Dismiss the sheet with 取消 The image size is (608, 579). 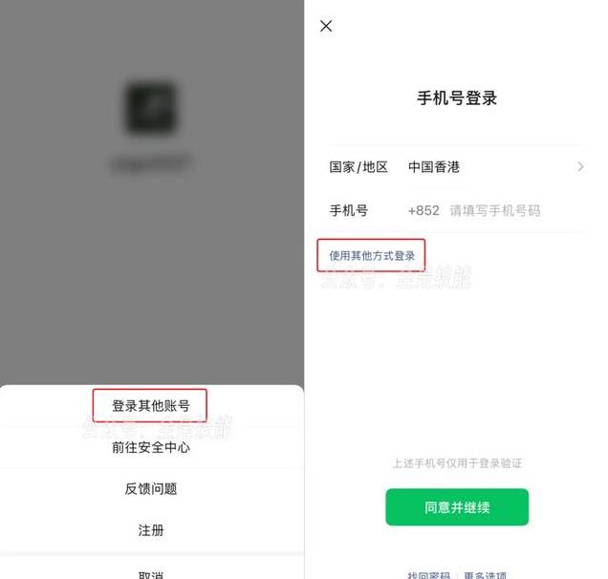pyautogui.click(x=151, y=574)
